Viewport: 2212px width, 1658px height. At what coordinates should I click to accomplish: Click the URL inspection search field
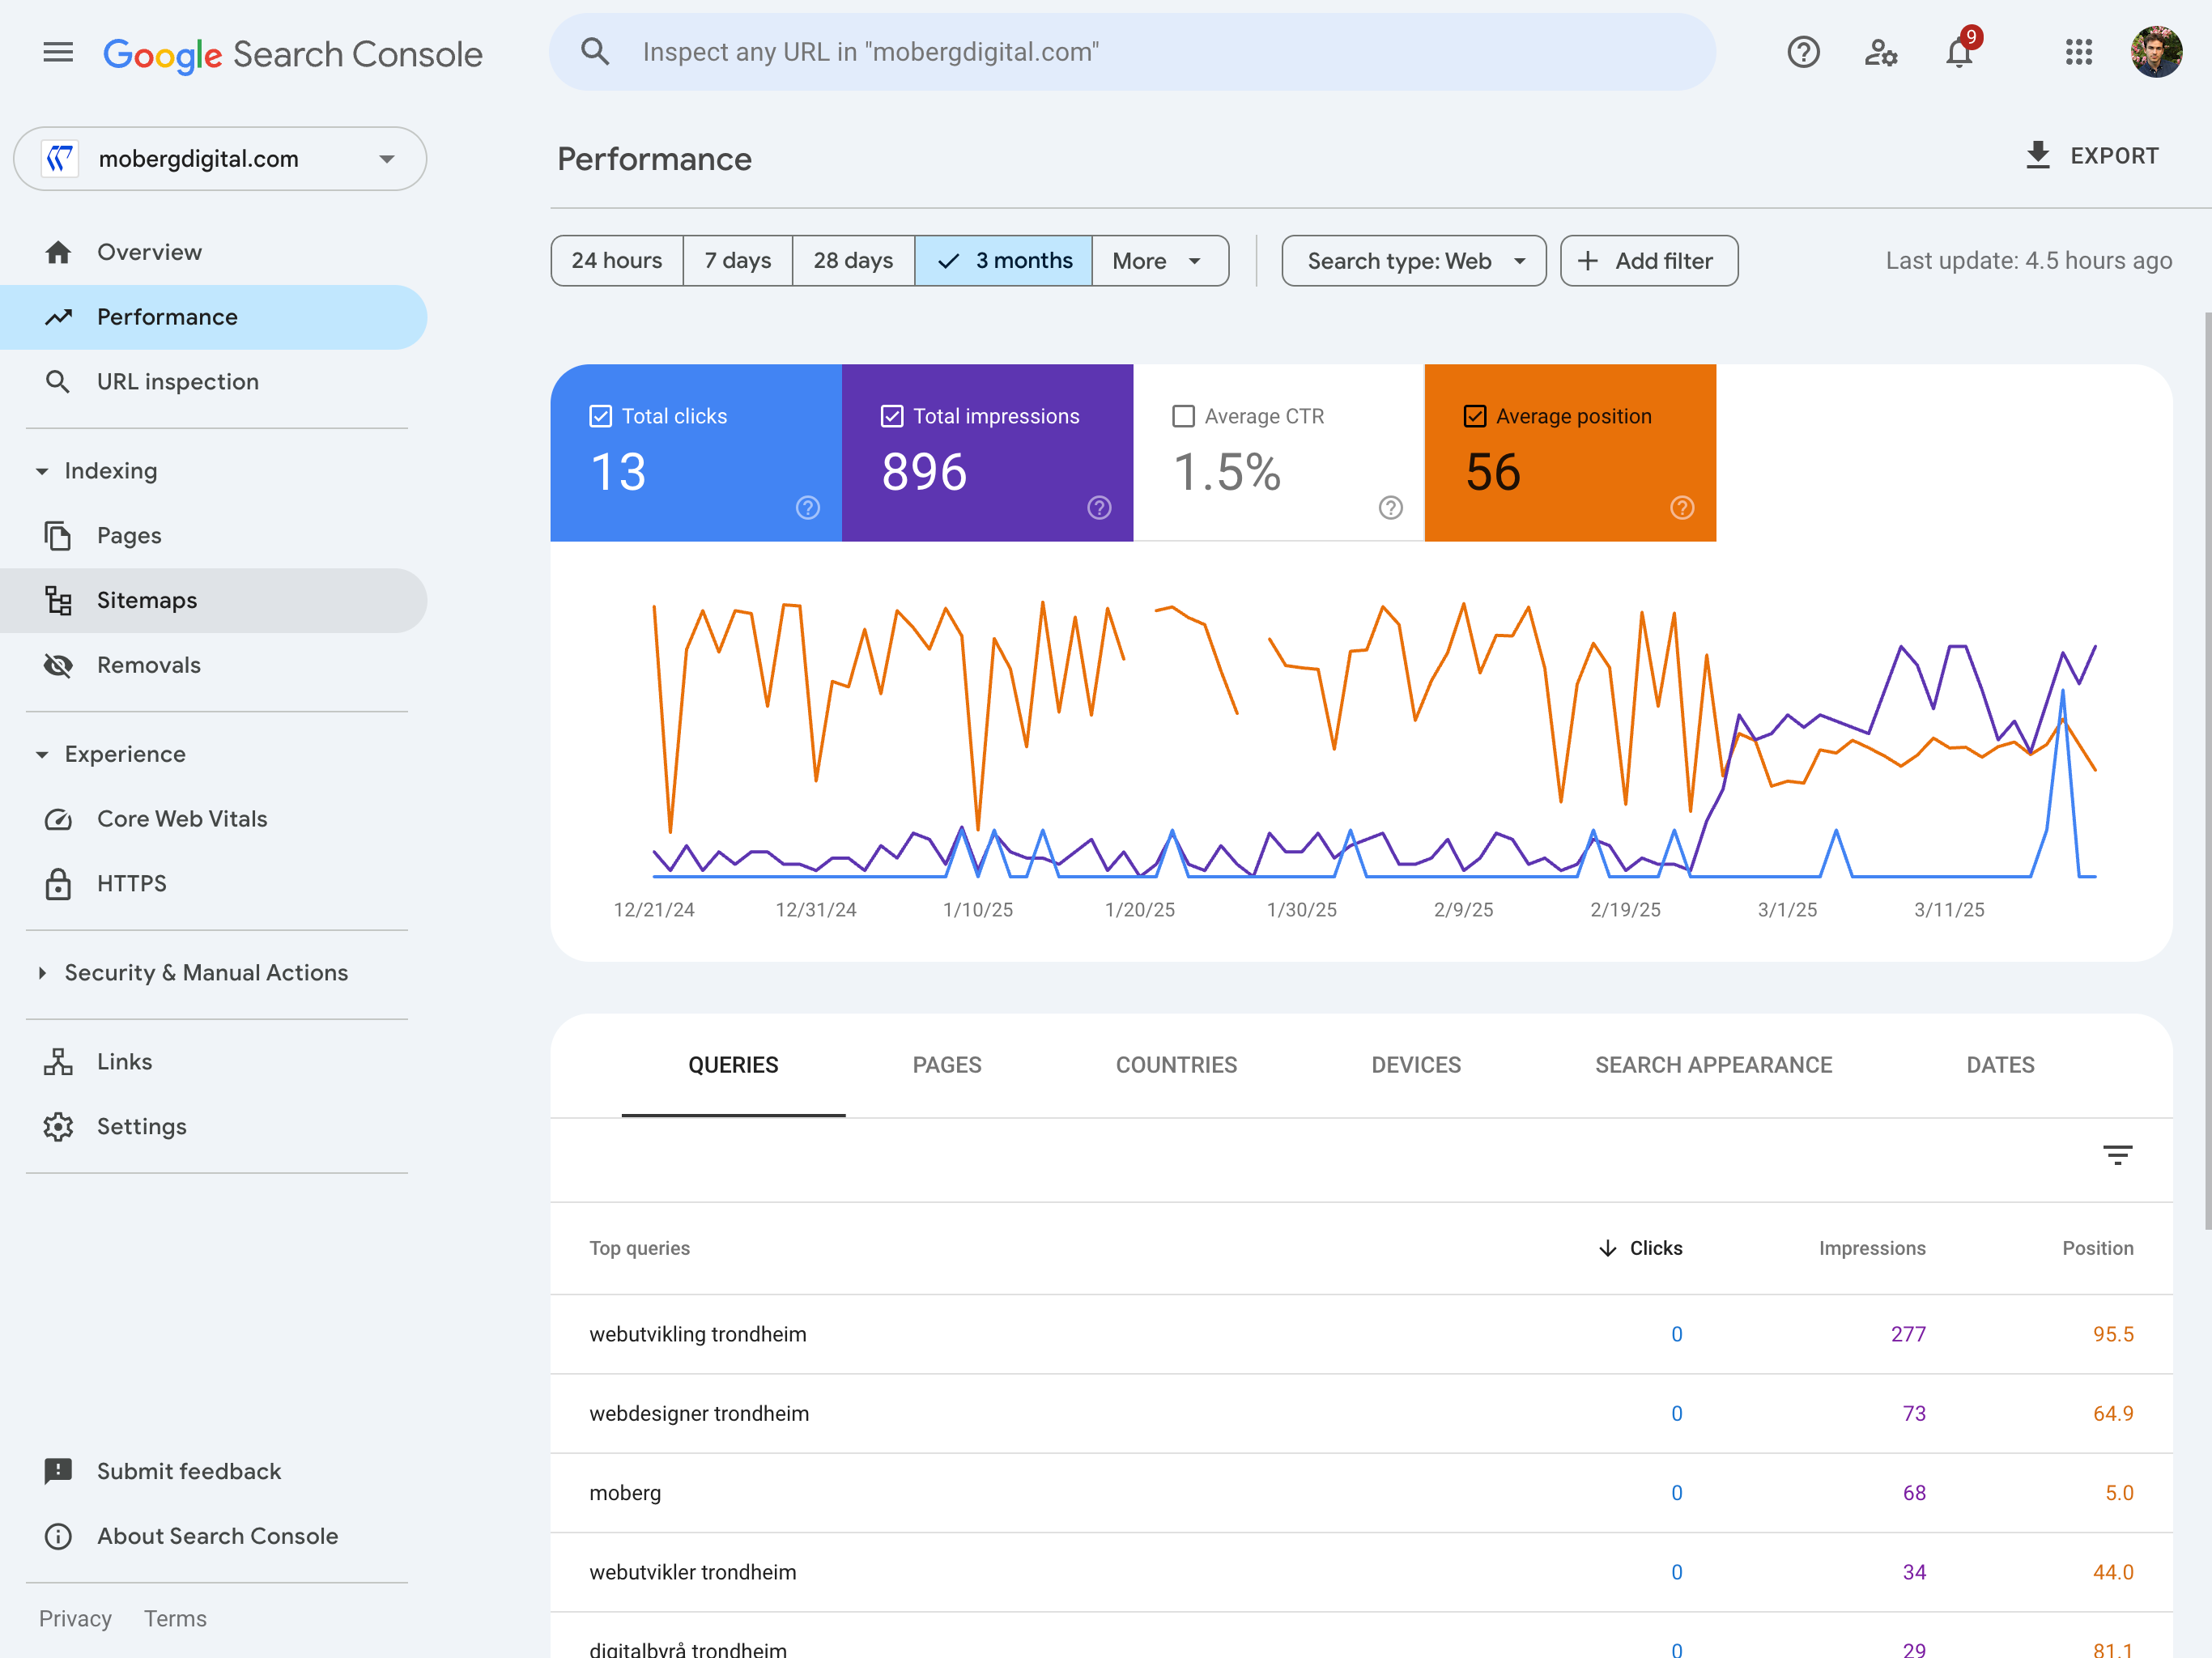pos(1133,52)
